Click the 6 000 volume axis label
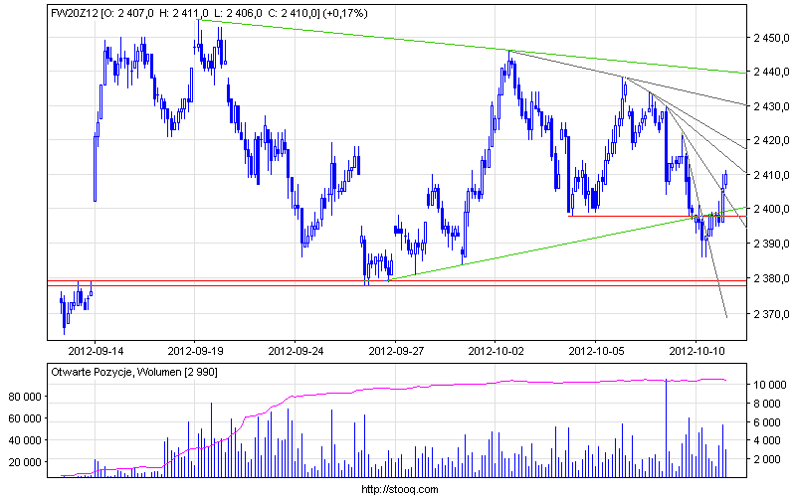The width and height of the screenshot is (796, 497). click(x=767, y=422)
